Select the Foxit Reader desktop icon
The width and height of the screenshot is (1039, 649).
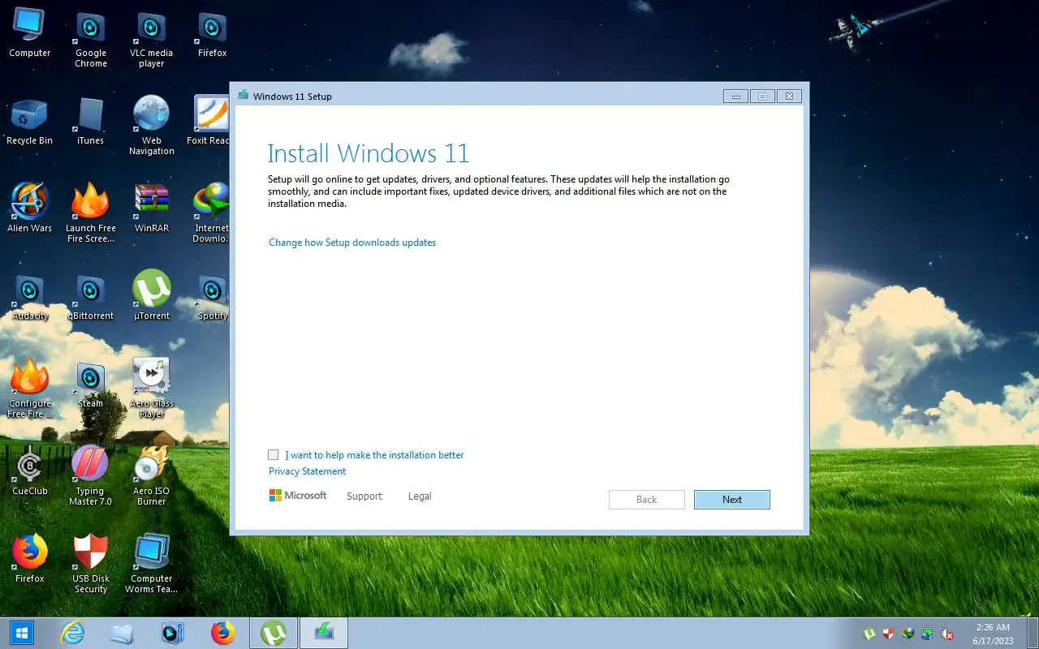(210, 122)
